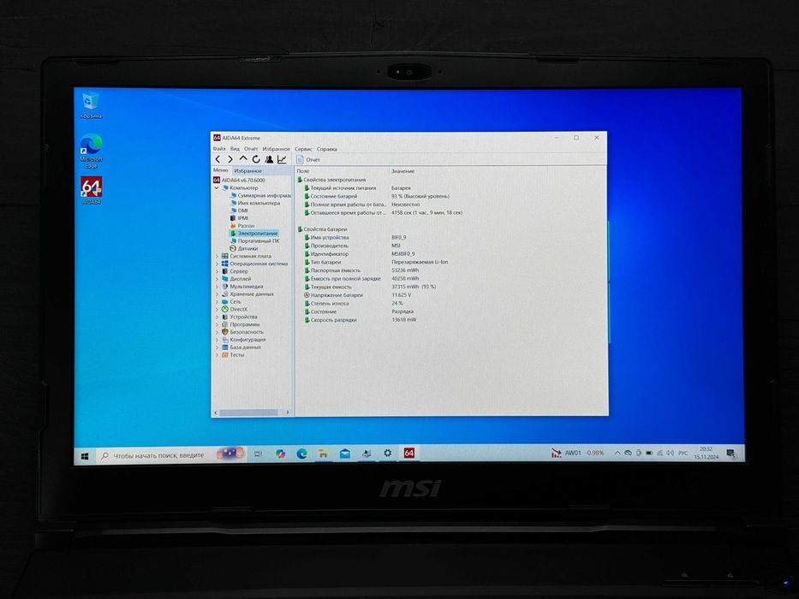Open the graph chart toolbar icon

282,159
